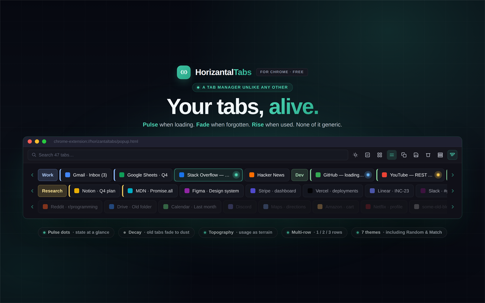Click the YouTube tab orange pulse dot
485x303 pixels.
point(438,175)
